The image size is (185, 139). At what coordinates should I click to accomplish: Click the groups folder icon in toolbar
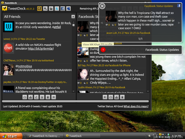pyautogui.click(x=51, y=9)
